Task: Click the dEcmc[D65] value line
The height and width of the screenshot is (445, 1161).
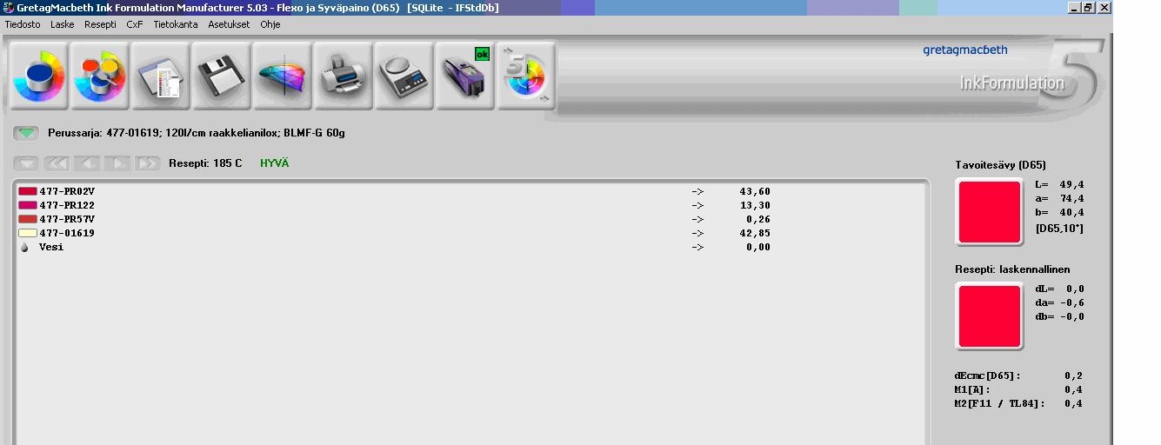Action: click(1018, 375)
